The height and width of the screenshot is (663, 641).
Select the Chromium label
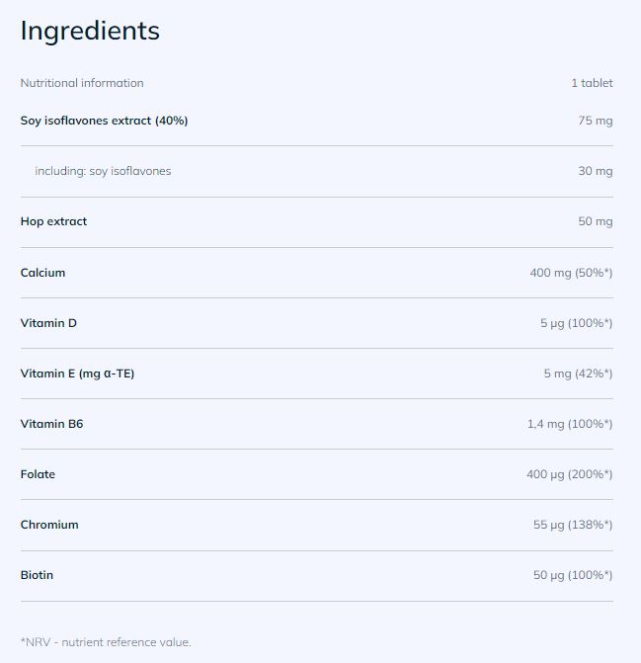pyautogui.click(x=49, y=525)
